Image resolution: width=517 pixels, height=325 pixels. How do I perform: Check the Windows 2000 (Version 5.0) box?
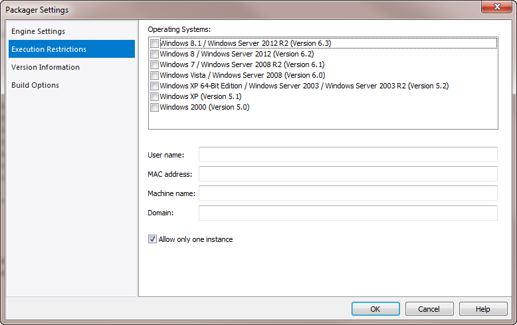[154, 107]
